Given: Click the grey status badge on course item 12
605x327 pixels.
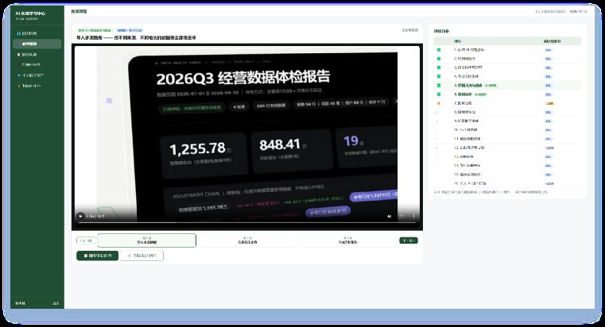Looking at the screenshot, I should pos(549,148).
